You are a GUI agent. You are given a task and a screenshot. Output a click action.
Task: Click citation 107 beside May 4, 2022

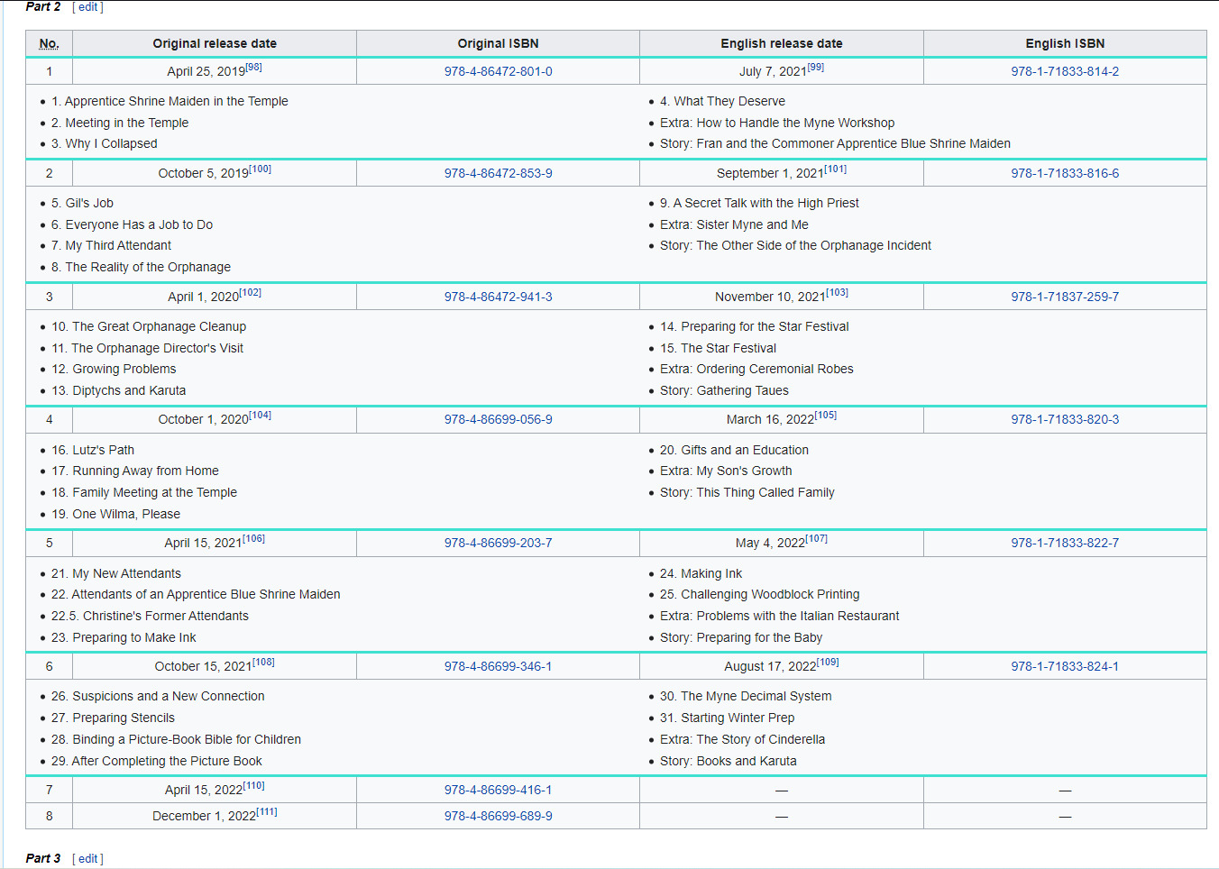click(816, 539)
